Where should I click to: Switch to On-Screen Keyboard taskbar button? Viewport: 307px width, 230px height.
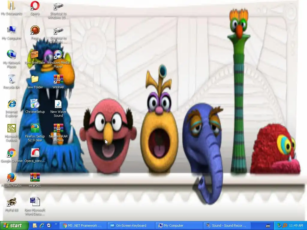(131, 226)
